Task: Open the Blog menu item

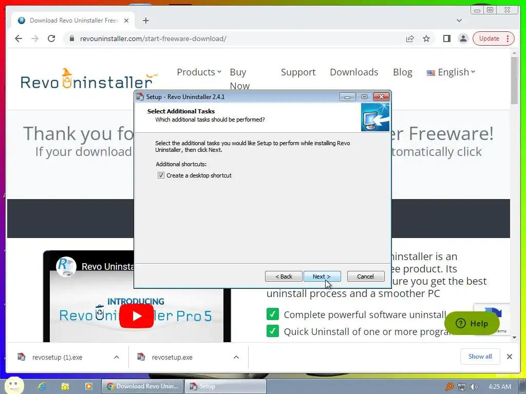Action: (402, 72)
